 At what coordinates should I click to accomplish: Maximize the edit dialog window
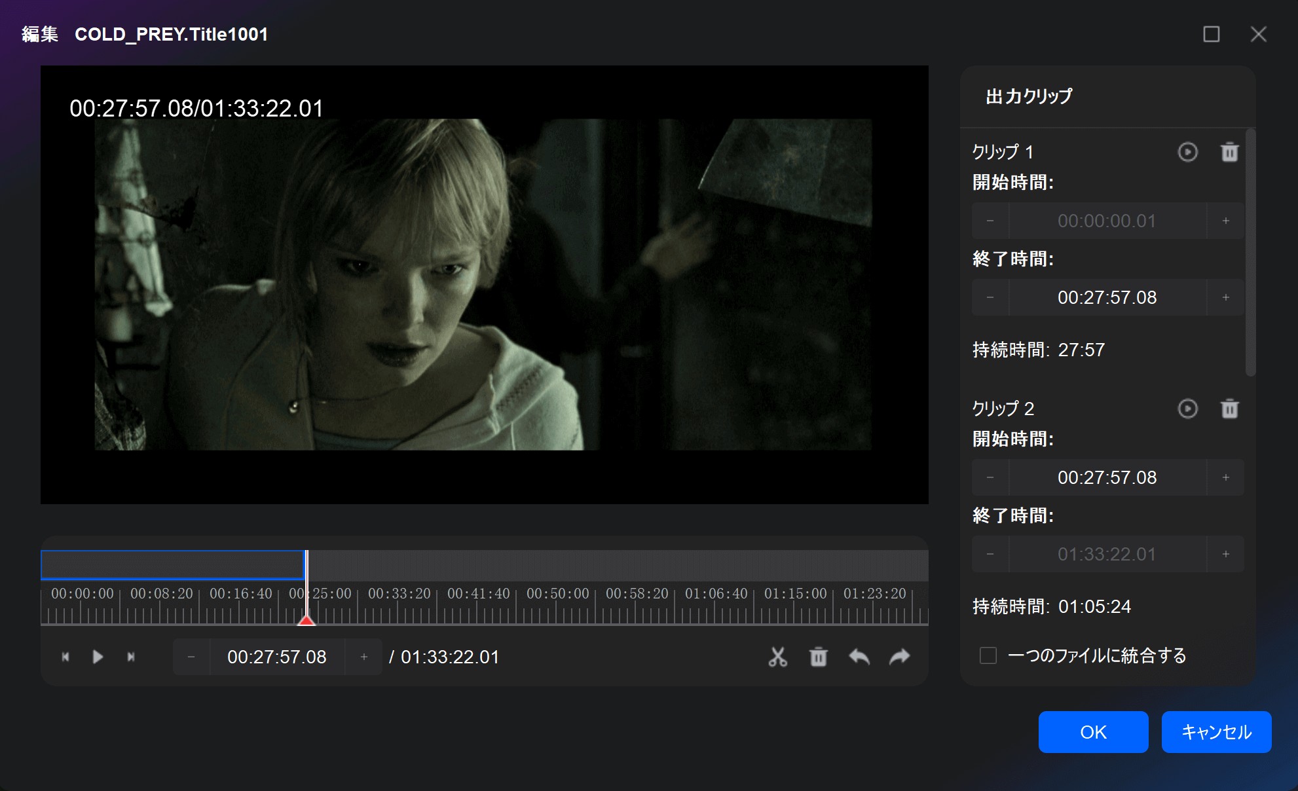pyautogui.click(x=1212, y=34)
